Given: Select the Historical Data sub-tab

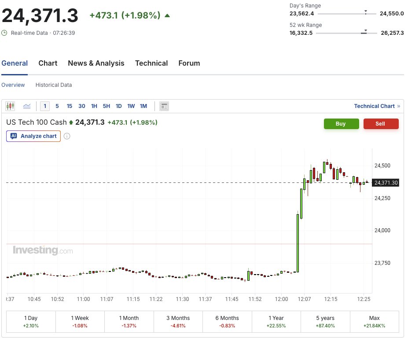Looking at the screenshot, I should coord(54,85).
